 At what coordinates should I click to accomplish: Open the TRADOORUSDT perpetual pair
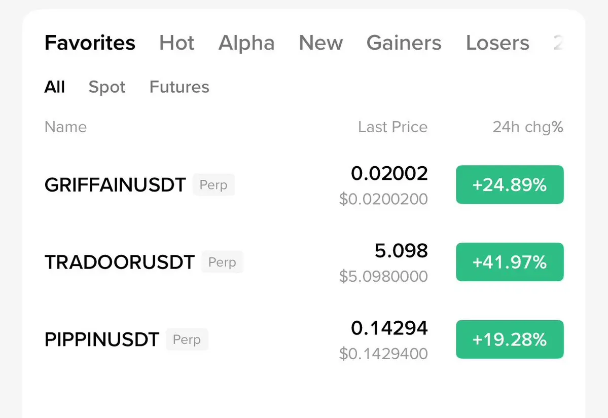pyautogui.click(x=120, y=262)
